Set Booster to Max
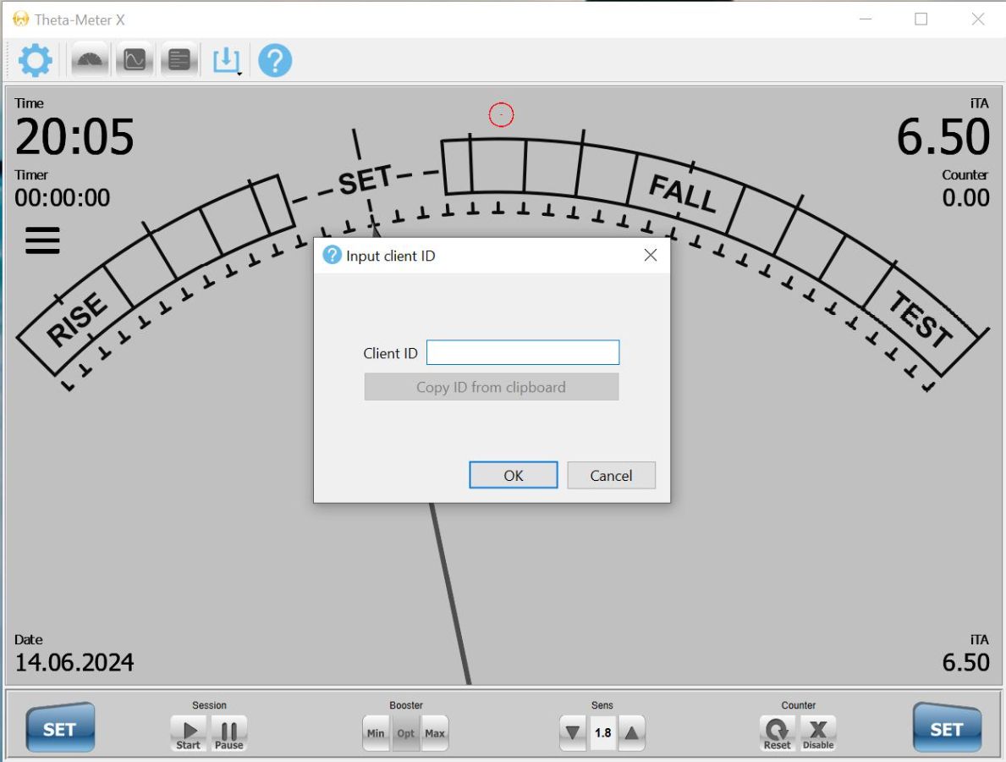This screenshot has height=762, width=1006. click(x=434, y=733)
